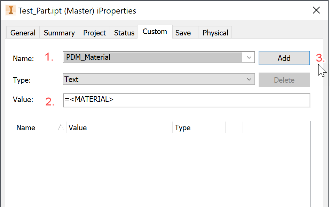Click the Value column header
The width and height of the screenshot is (330, 207).
pos(119,127)
